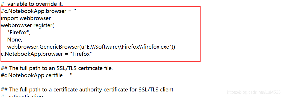Click the 'webbrowser.register(' line
The width and height of the screenshot is (283, 97).
[x=28, y=25]
